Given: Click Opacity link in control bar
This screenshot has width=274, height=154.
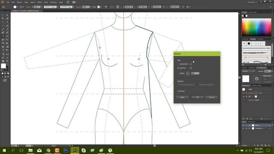Looking at the screenshot, I should pos(78,7).
